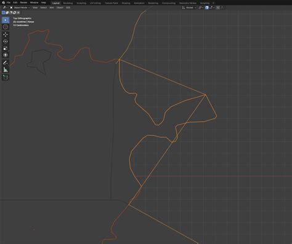292x244 pixels.
Task: Switch to the Shading workspace tab
Action: pos(126,3)
